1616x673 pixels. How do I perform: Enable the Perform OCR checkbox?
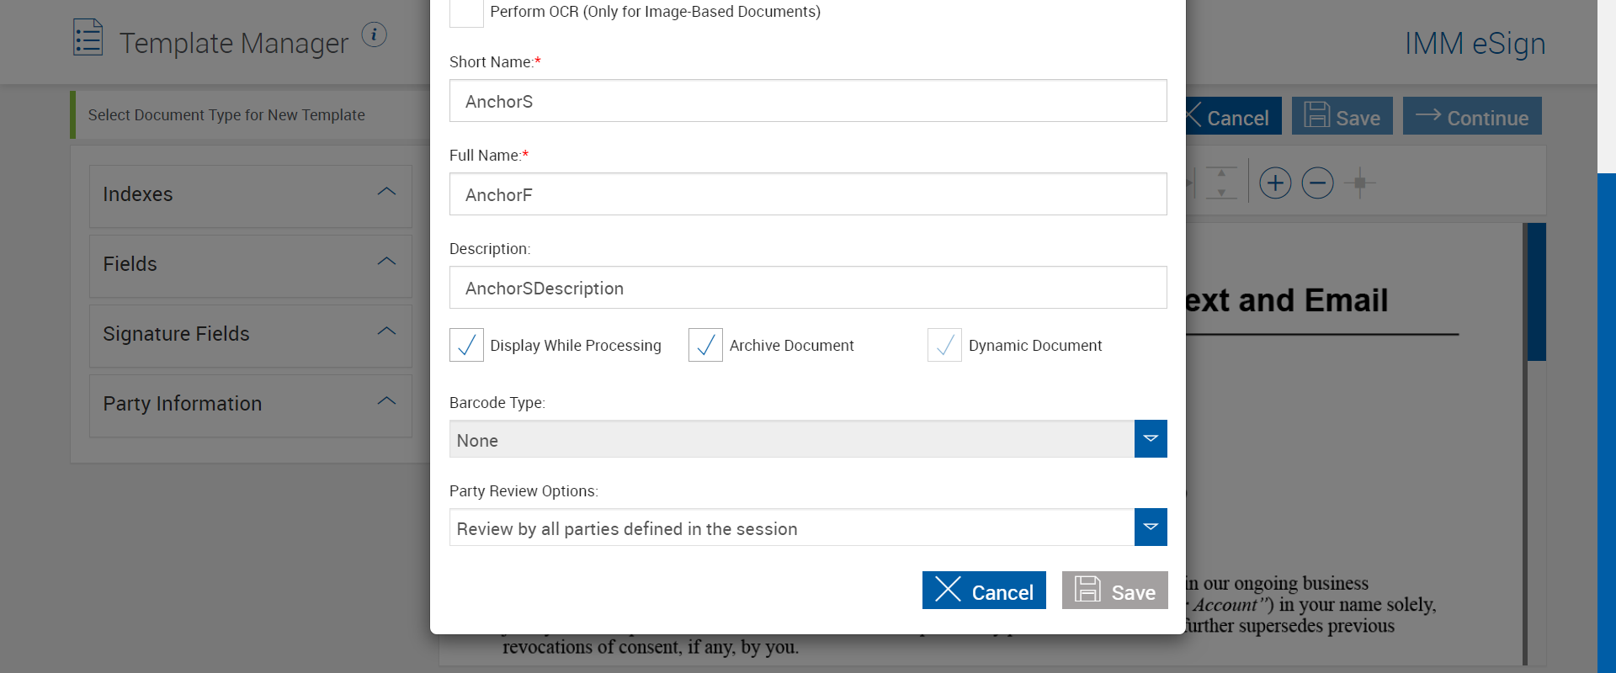tap(466, 12)
